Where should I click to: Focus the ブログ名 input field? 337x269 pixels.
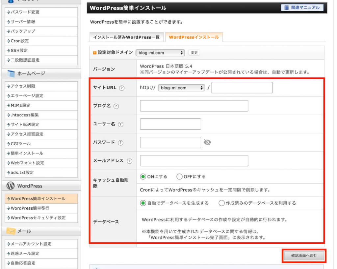coord(194,106)
